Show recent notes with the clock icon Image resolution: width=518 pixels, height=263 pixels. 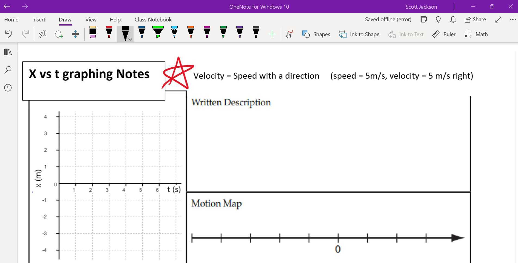[8, 88]
